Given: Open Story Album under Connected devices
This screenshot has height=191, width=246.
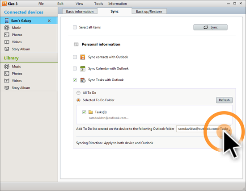Looking at the screenshot, I should click(x=21, y=49).
